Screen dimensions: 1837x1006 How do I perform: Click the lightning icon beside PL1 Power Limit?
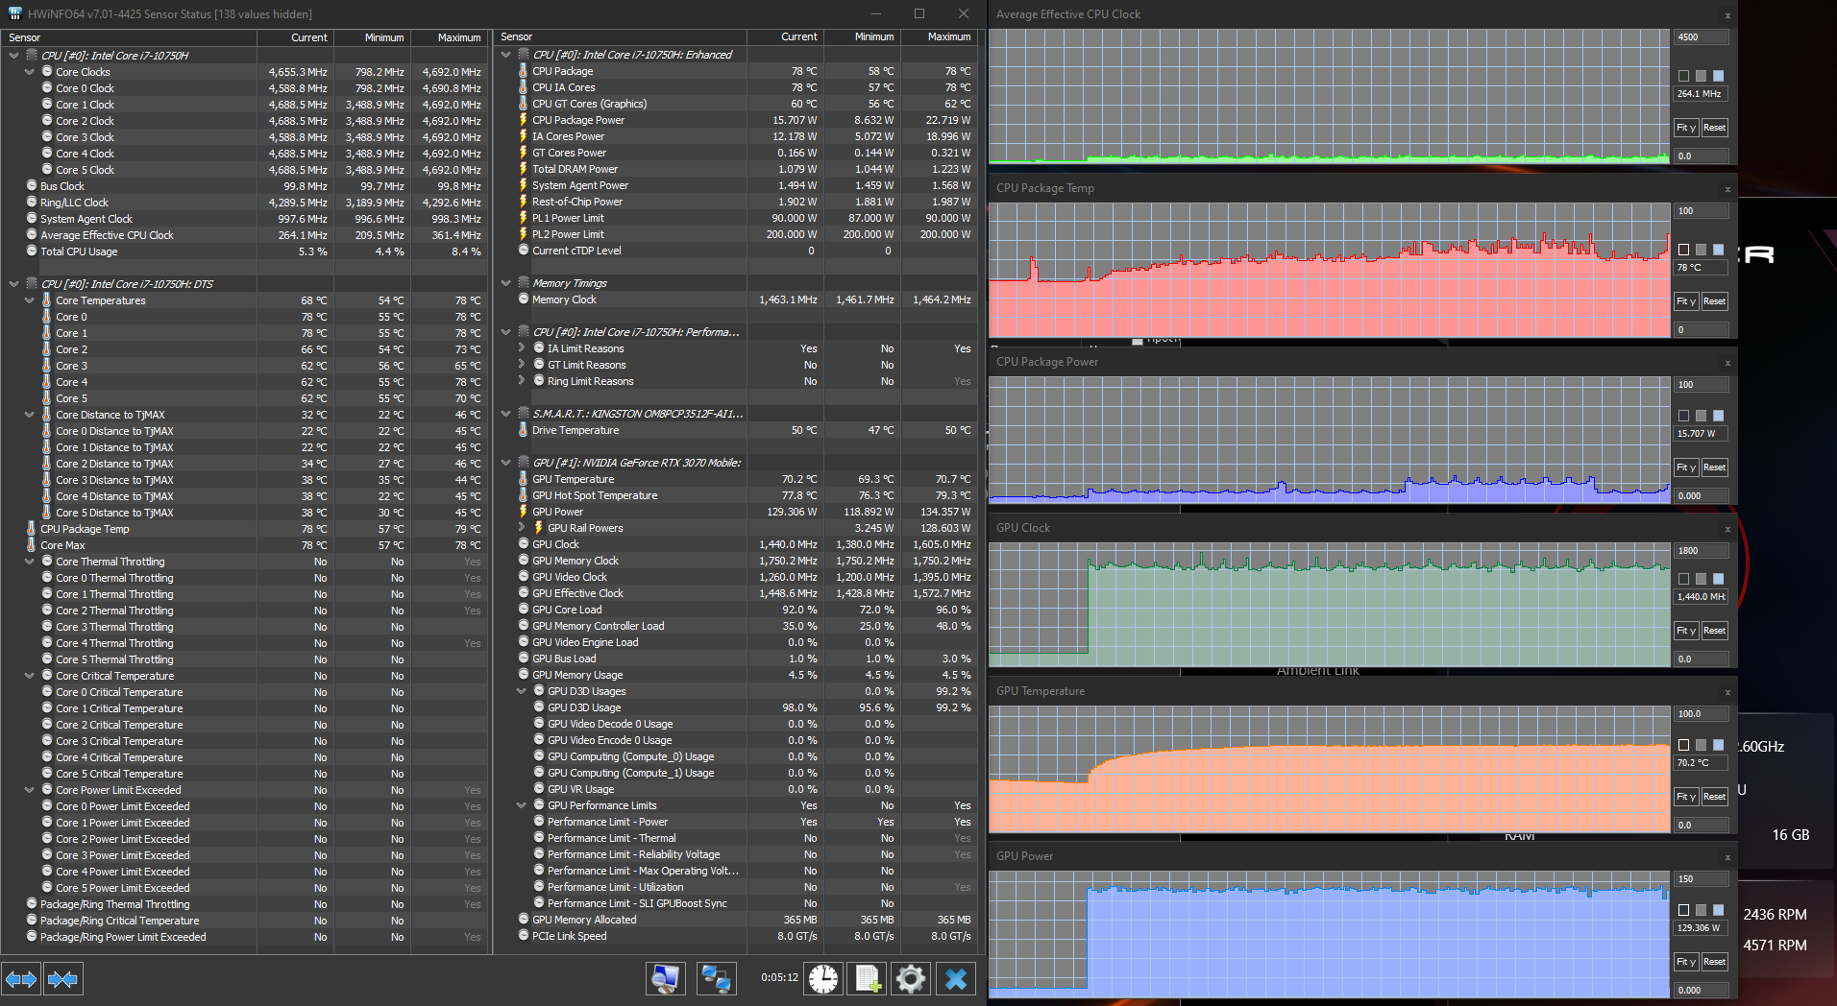pos(524,218)
